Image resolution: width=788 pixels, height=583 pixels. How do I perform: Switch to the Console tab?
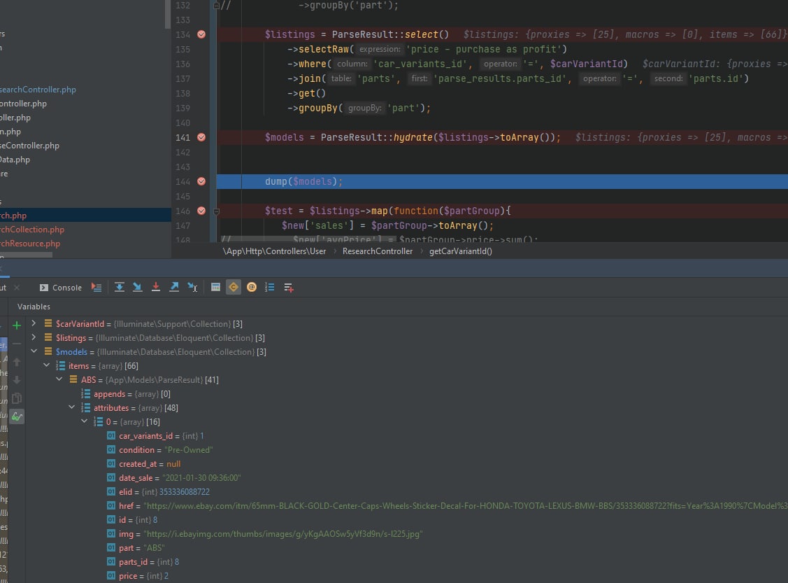coord(61,287)
